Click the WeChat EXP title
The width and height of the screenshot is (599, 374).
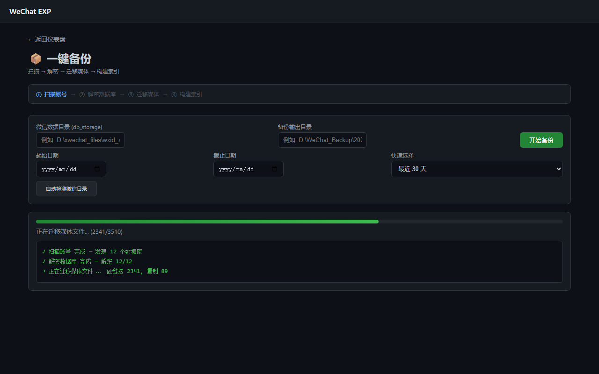30,11
